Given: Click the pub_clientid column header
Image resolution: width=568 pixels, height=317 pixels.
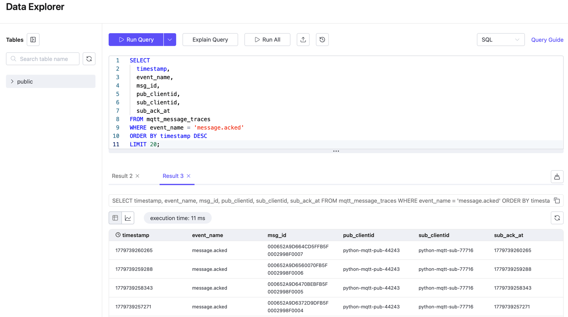Looking at the screenshot, I should [x=359, y=235].
